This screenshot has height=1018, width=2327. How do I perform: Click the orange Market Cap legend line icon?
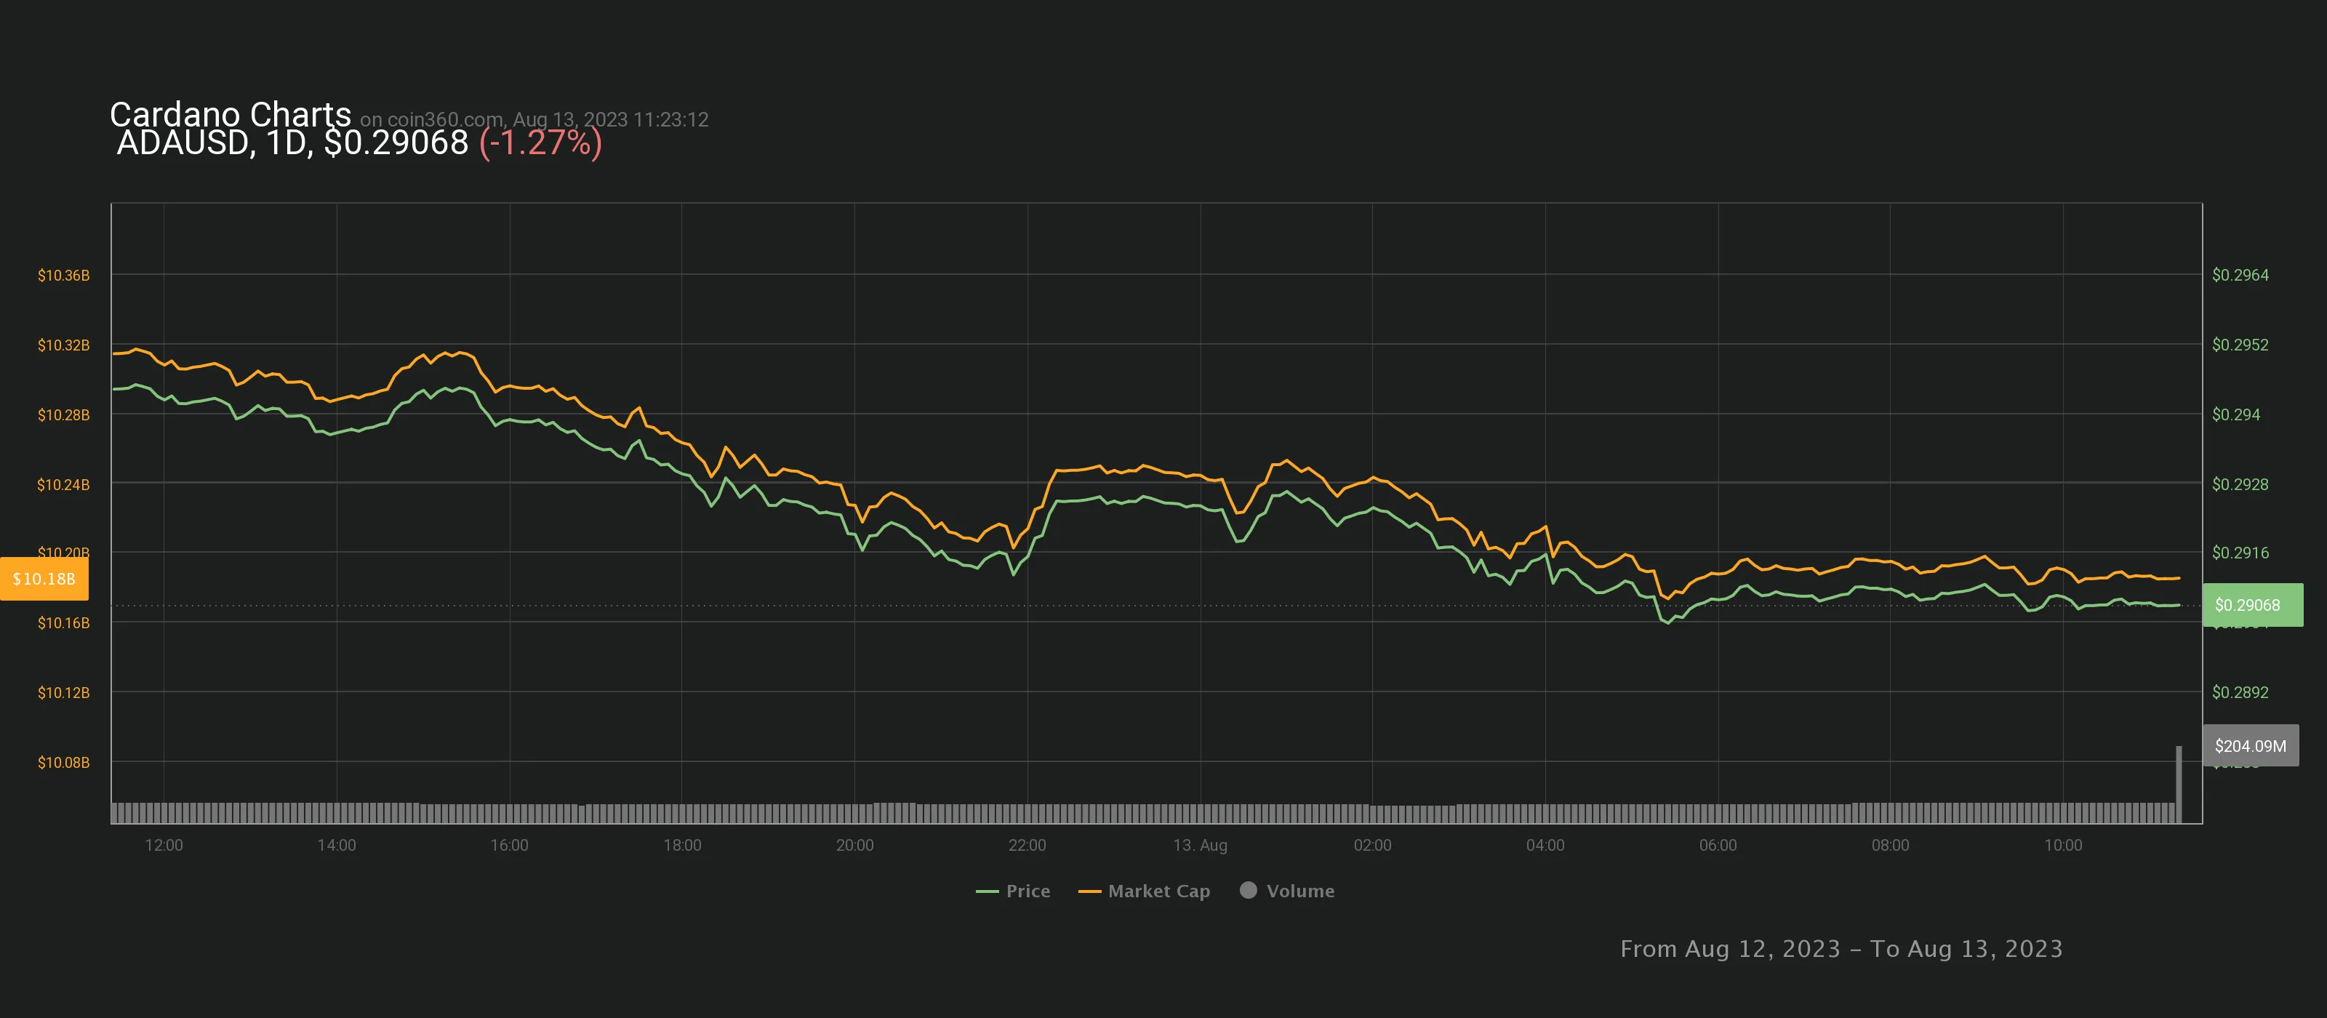[1089, 891]
